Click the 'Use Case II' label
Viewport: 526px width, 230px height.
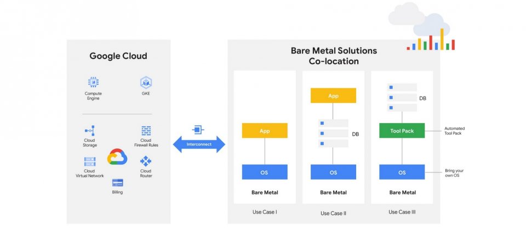[333, 213]
